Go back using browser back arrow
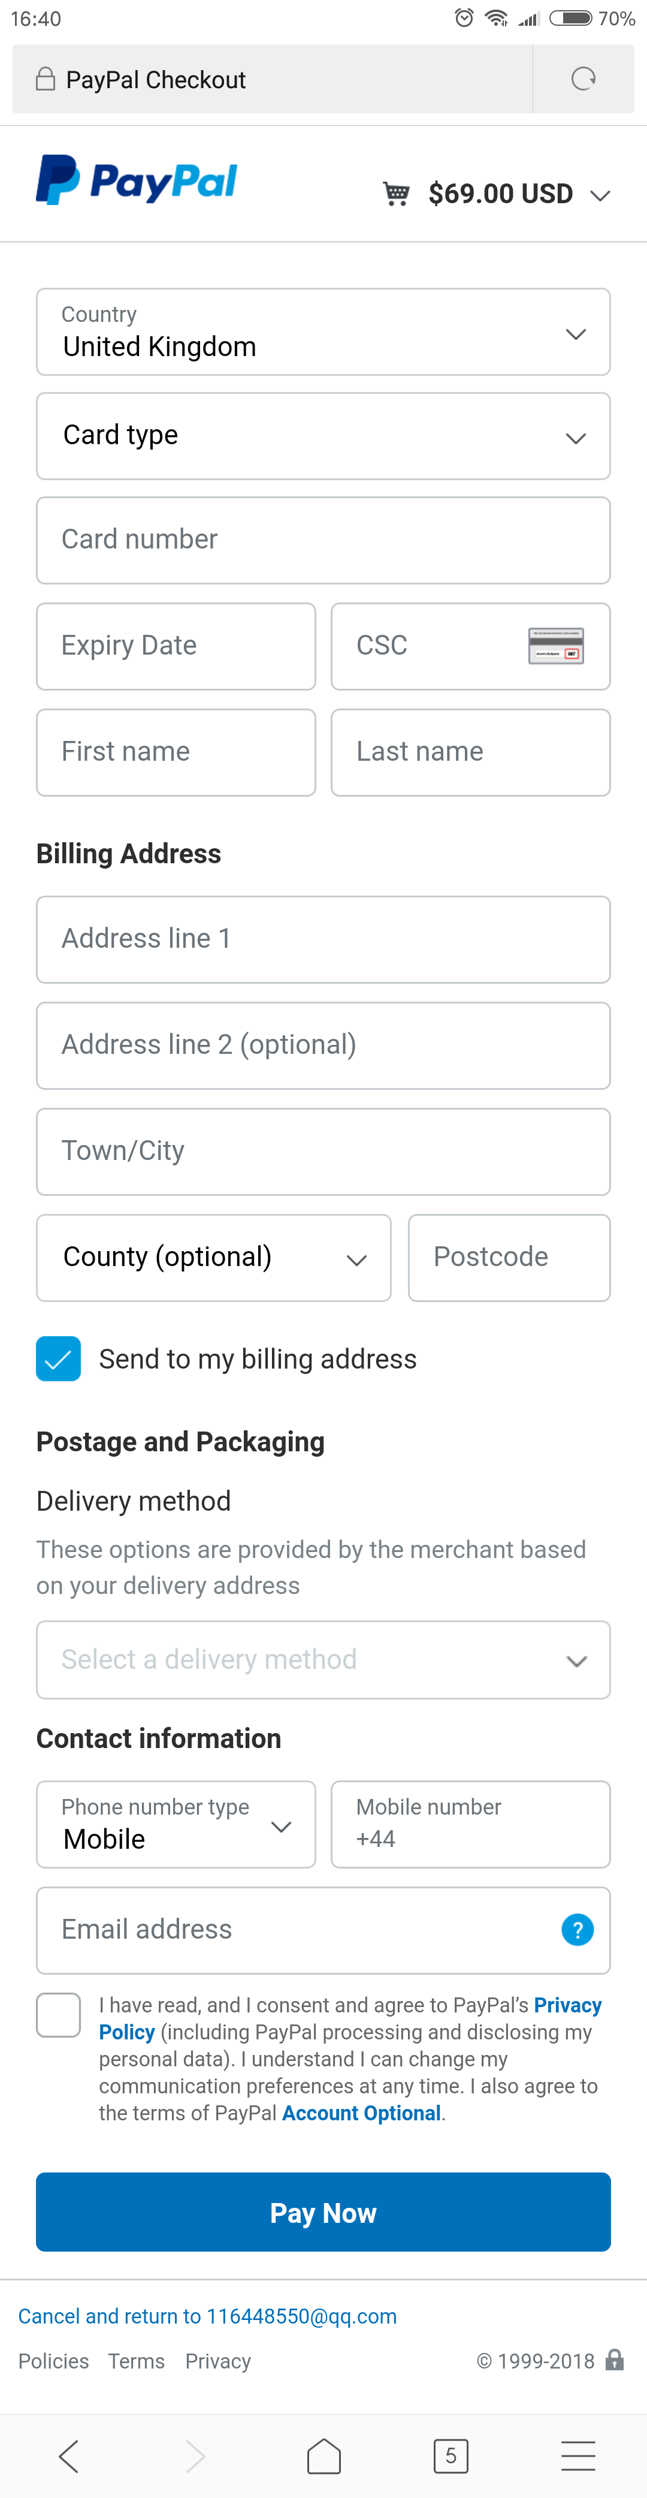 pyautogui.click(x=68, y=2455)
